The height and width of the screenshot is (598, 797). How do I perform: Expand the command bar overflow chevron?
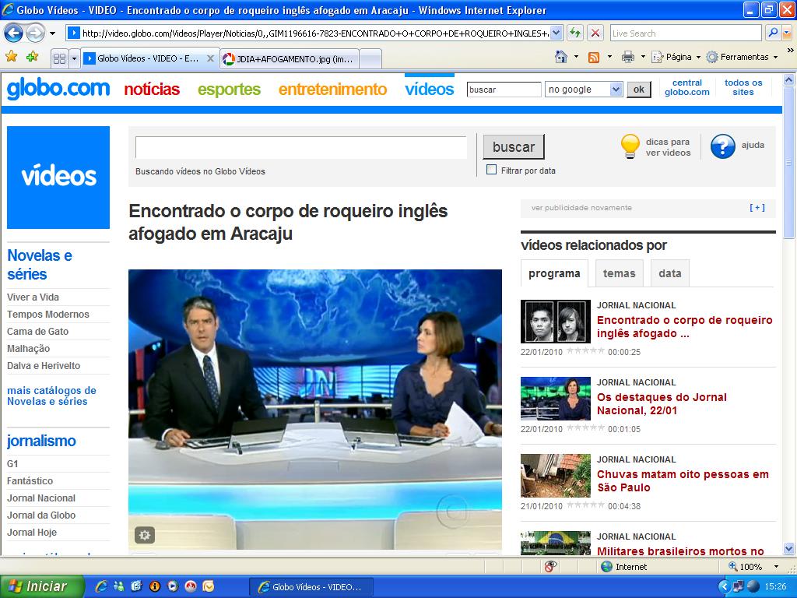click(x=790, y=51)
